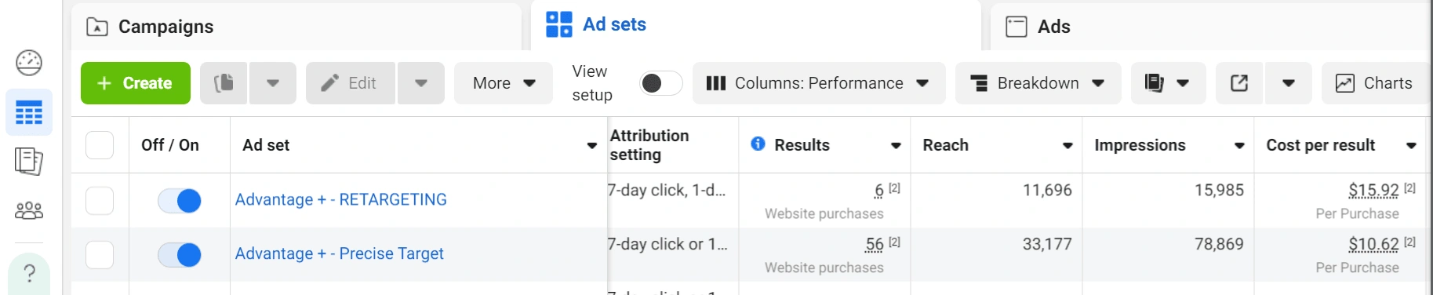The width and height of the screenshot is (1433, 295).
Task: Click the export share icon
Action: (1239, 83)
